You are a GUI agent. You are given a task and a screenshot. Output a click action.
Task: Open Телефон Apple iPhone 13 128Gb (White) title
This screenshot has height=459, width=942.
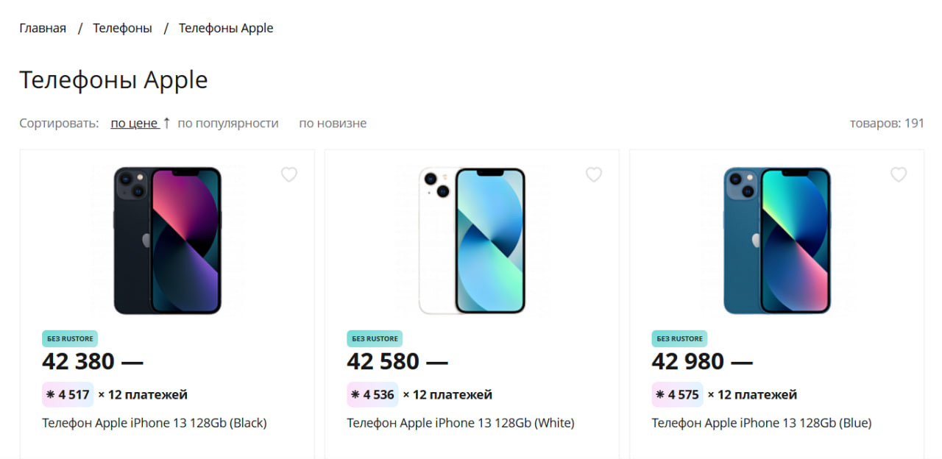pyautogui.click(x=460, y=423)
